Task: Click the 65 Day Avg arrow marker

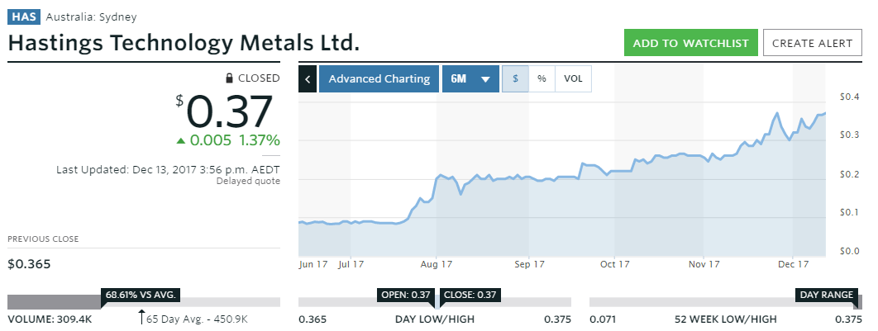Action: 141,316
